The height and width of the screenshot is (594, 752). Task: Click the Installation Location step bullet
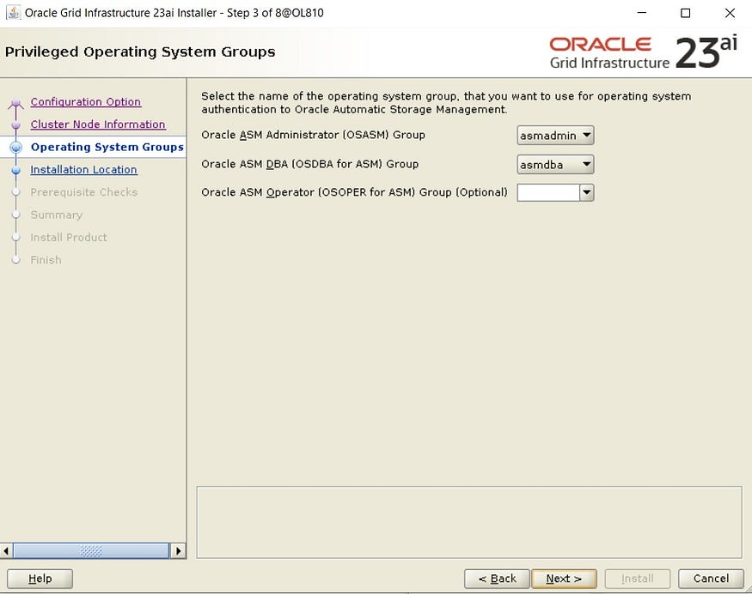coord(15,170)
